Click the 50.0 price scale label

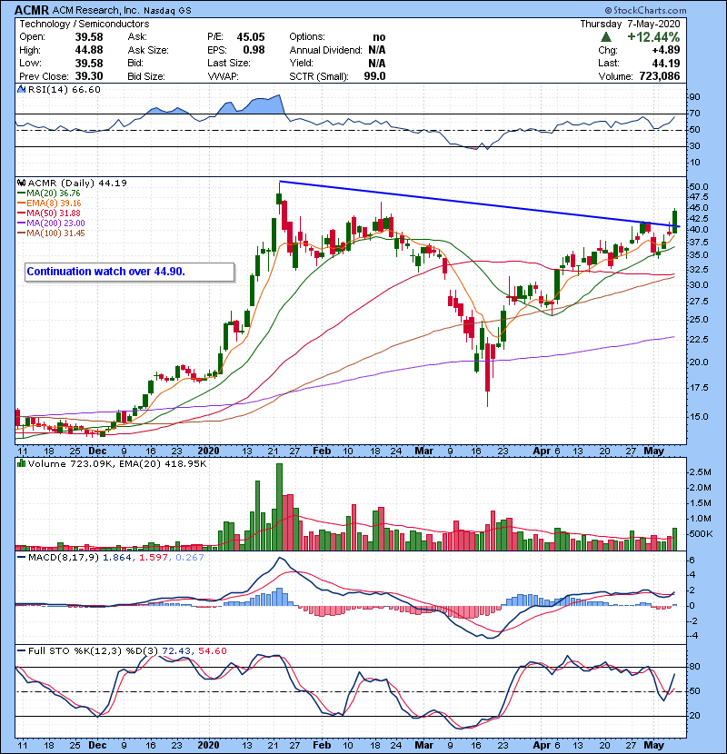(698, 186)
